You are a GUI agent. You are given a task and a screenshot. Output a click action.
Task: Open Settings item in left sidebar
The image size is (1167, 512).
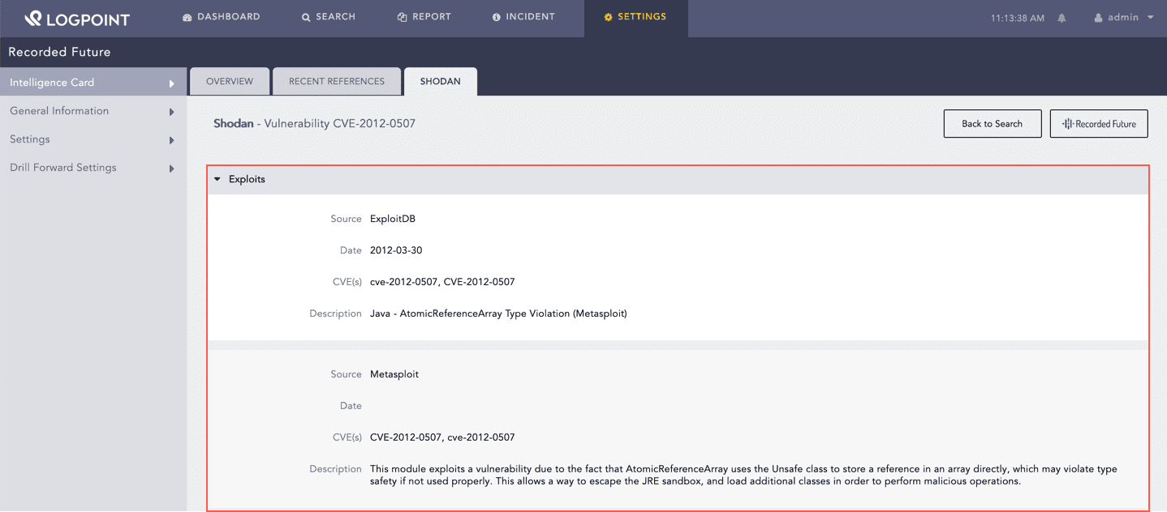30,139
